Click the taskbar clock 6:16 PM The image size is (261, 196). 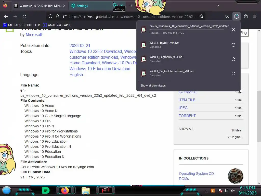click(247, 188)
